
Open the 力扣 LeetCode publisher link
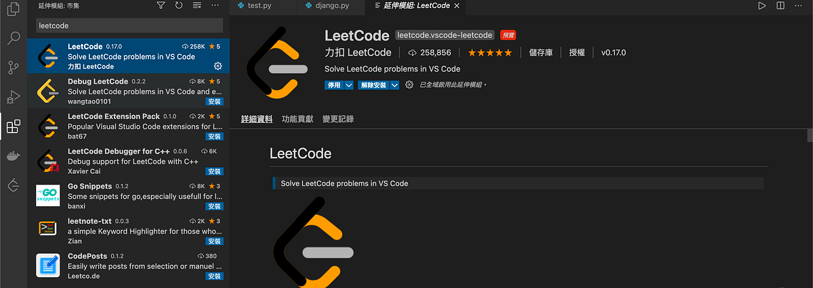point(358,53)
